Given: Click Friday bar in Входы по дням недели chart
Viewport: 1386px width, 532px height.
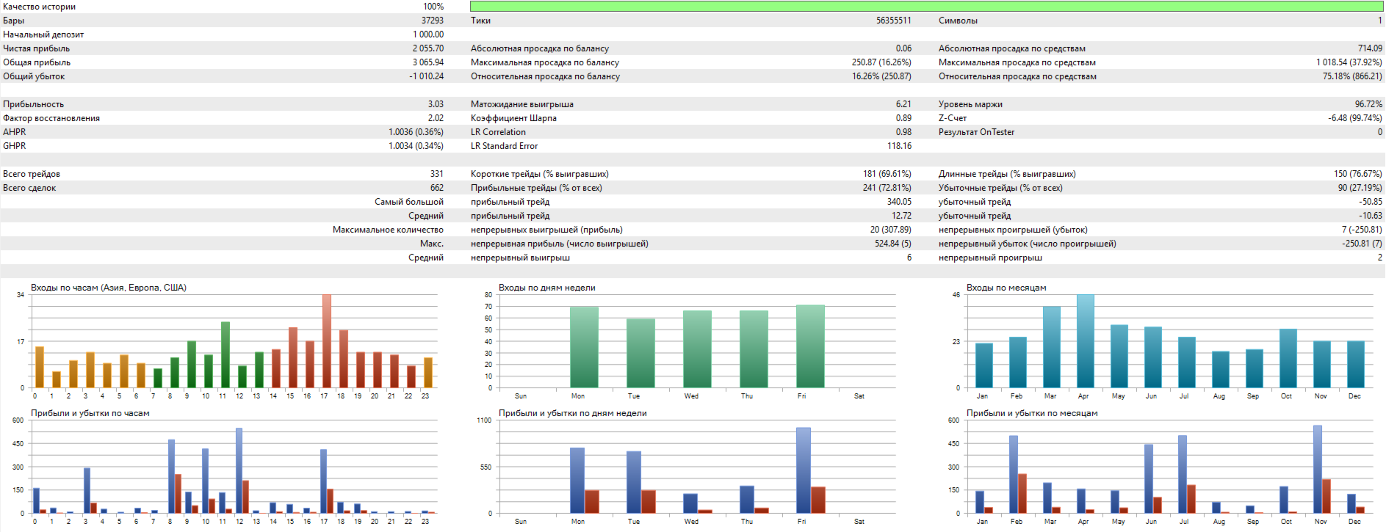Looking at the screenshot, I should pos(810,346).
